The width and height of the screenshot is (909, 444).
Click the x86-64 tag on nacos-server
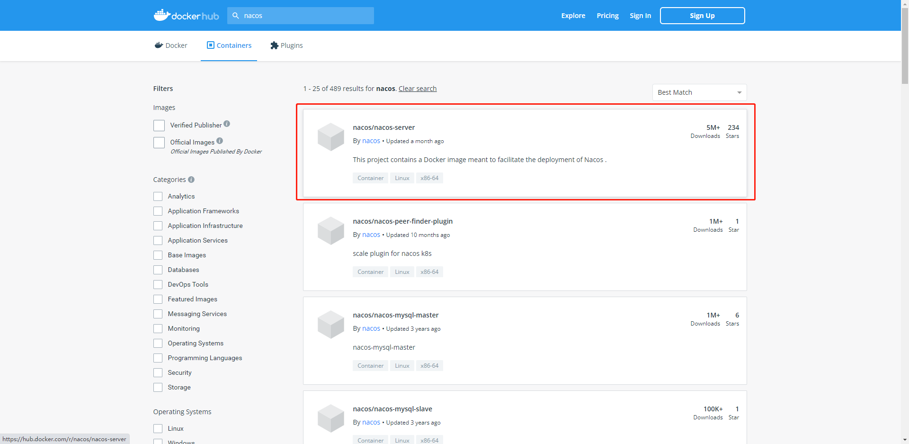coord(429,178)
